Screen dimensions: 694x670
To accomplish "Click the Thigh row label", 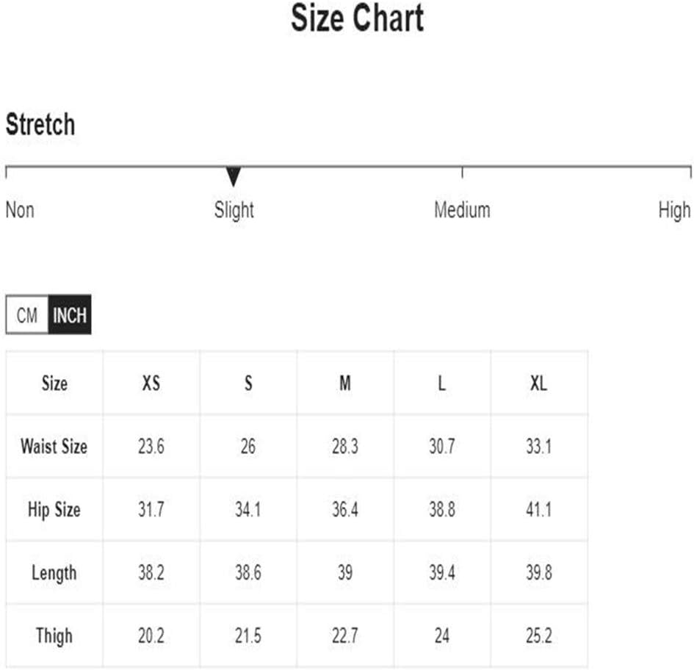I will (x=54, y=636).
